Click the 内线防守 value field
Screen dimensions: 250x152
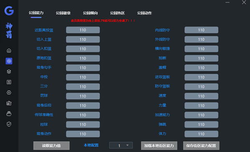coord(201,30)
